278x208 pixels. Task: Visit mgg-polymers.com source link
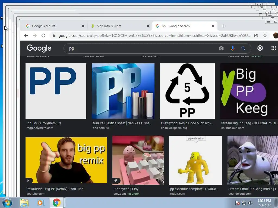tap(40, 128)
